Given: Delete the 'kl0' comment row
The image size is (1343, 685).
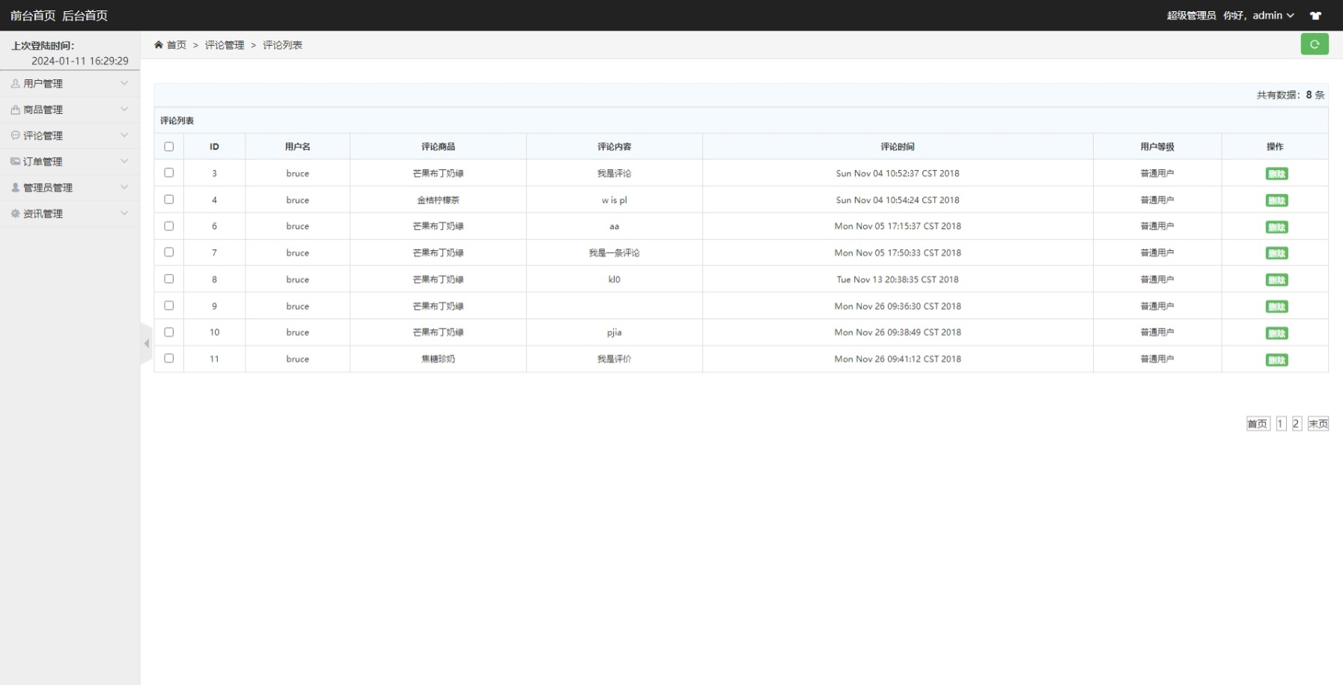Looking at the screenshot, I should pyautogui.click(x=1276, y=280).
